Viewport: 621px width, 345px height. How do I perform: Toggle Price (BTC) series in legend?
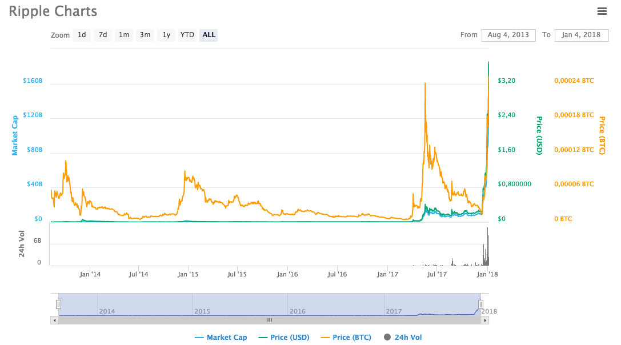tap(346, 338)
